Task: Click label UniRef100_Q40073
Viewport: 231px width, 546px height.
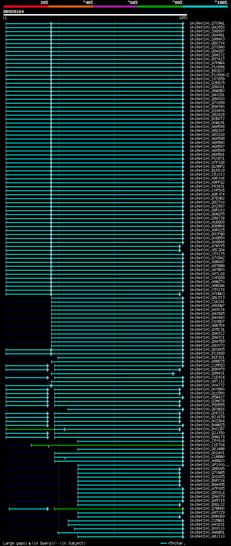Action: [x=207, y=346]
